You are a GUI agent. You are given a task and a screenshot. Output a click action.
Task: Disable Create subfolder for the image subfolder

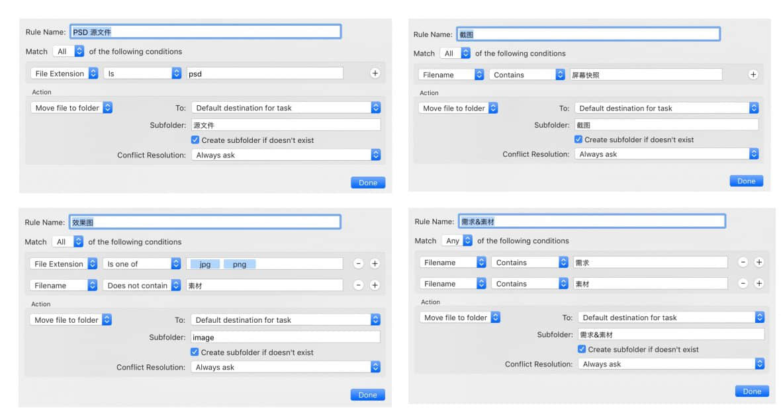[195, 353]
